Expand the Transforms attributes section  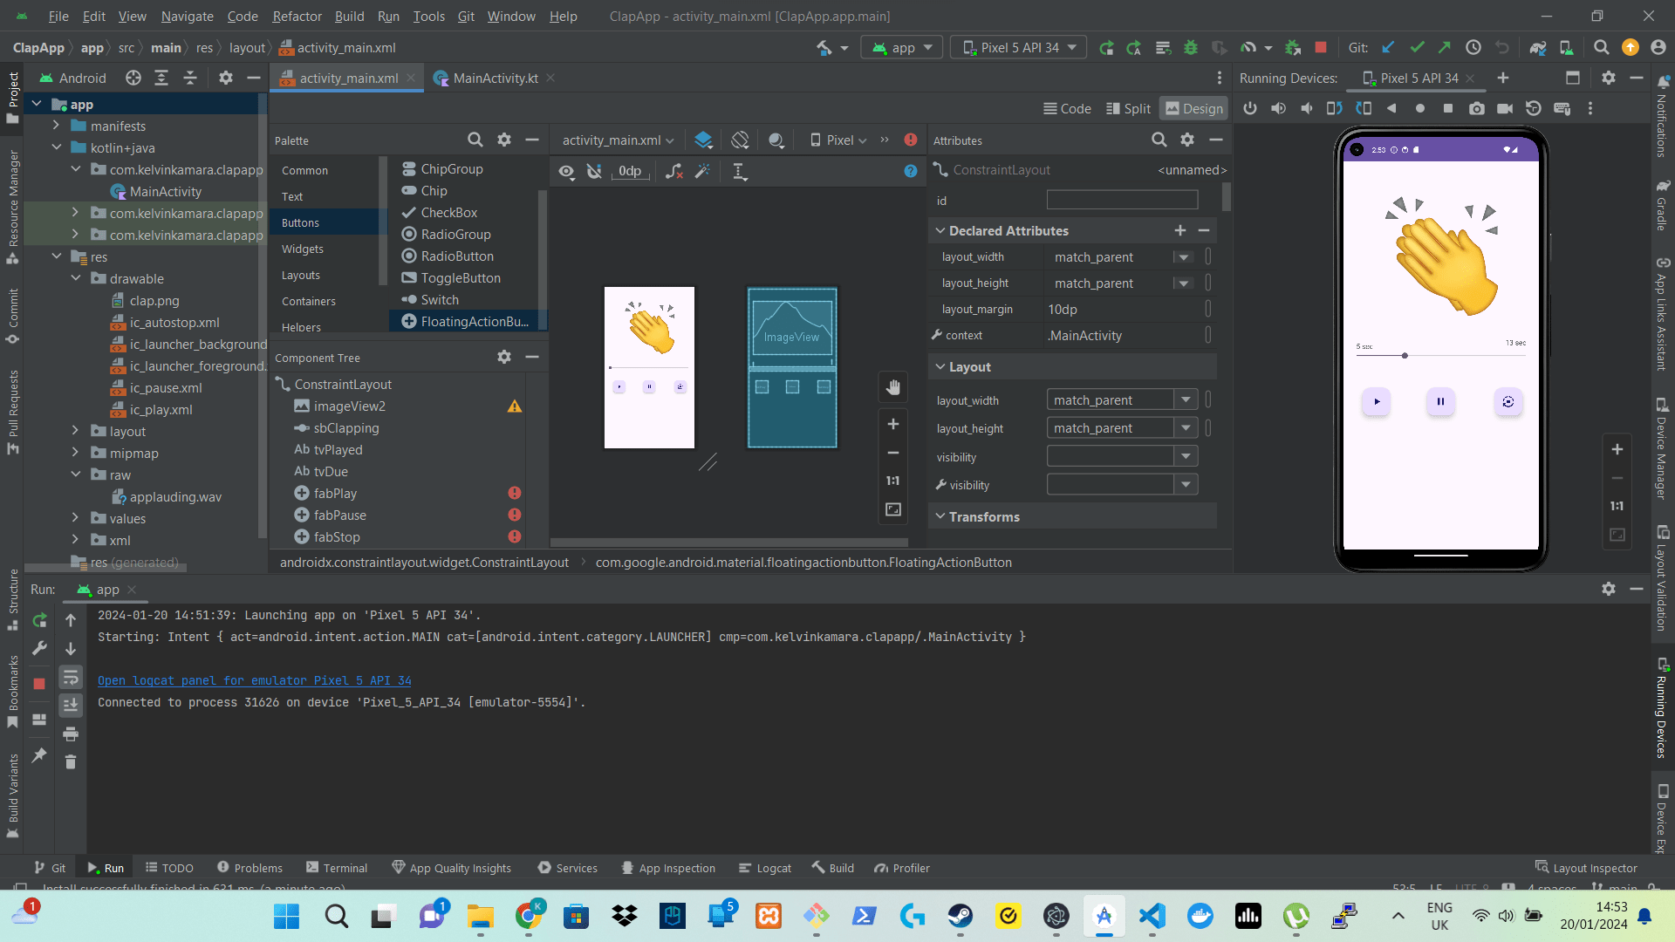[941, 516]
